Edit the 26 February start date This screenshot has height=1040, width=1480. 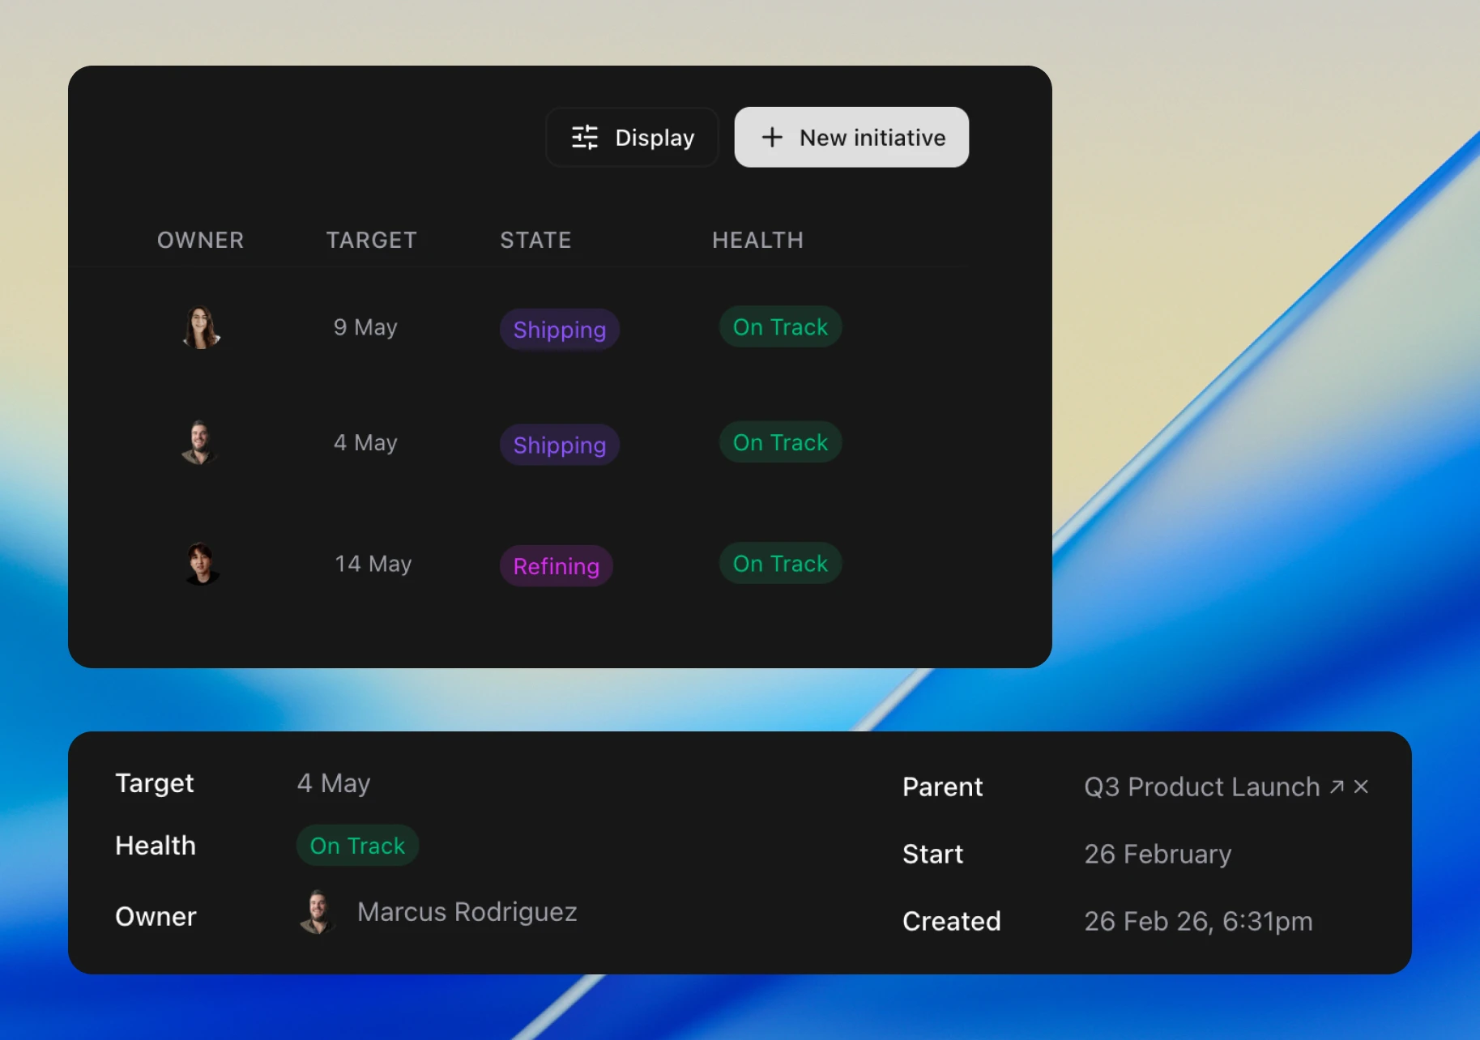click(1158, 855)
